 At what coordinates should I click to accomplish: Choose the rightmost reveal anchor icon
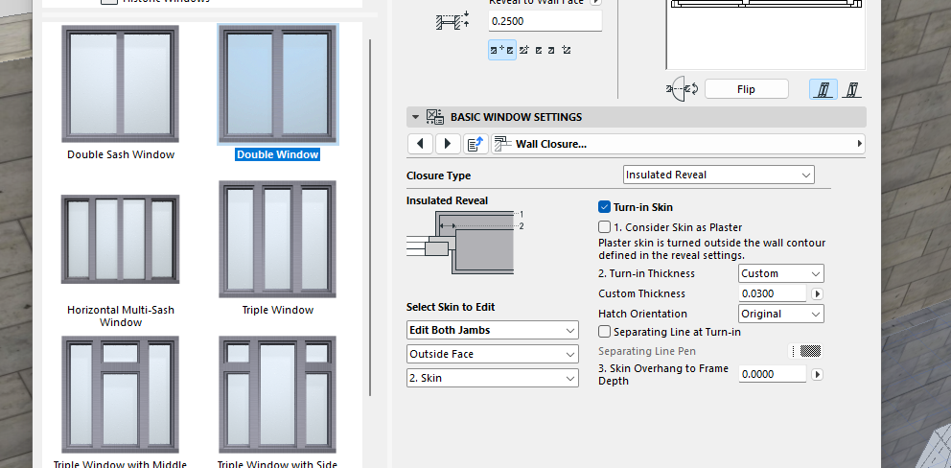click(566, 50)
